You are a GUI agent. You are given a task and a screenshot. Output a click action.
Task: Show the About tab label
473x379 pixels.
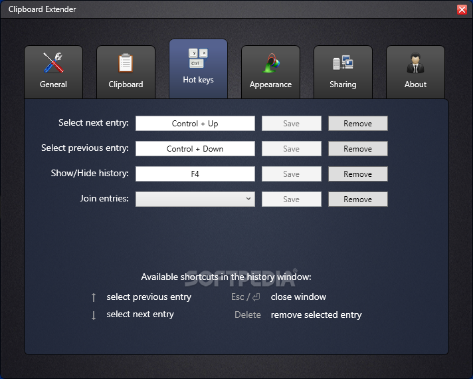click(x=415, y=84)
